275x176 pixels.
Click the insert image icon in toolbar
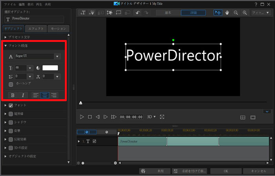(x=101, y=13)
